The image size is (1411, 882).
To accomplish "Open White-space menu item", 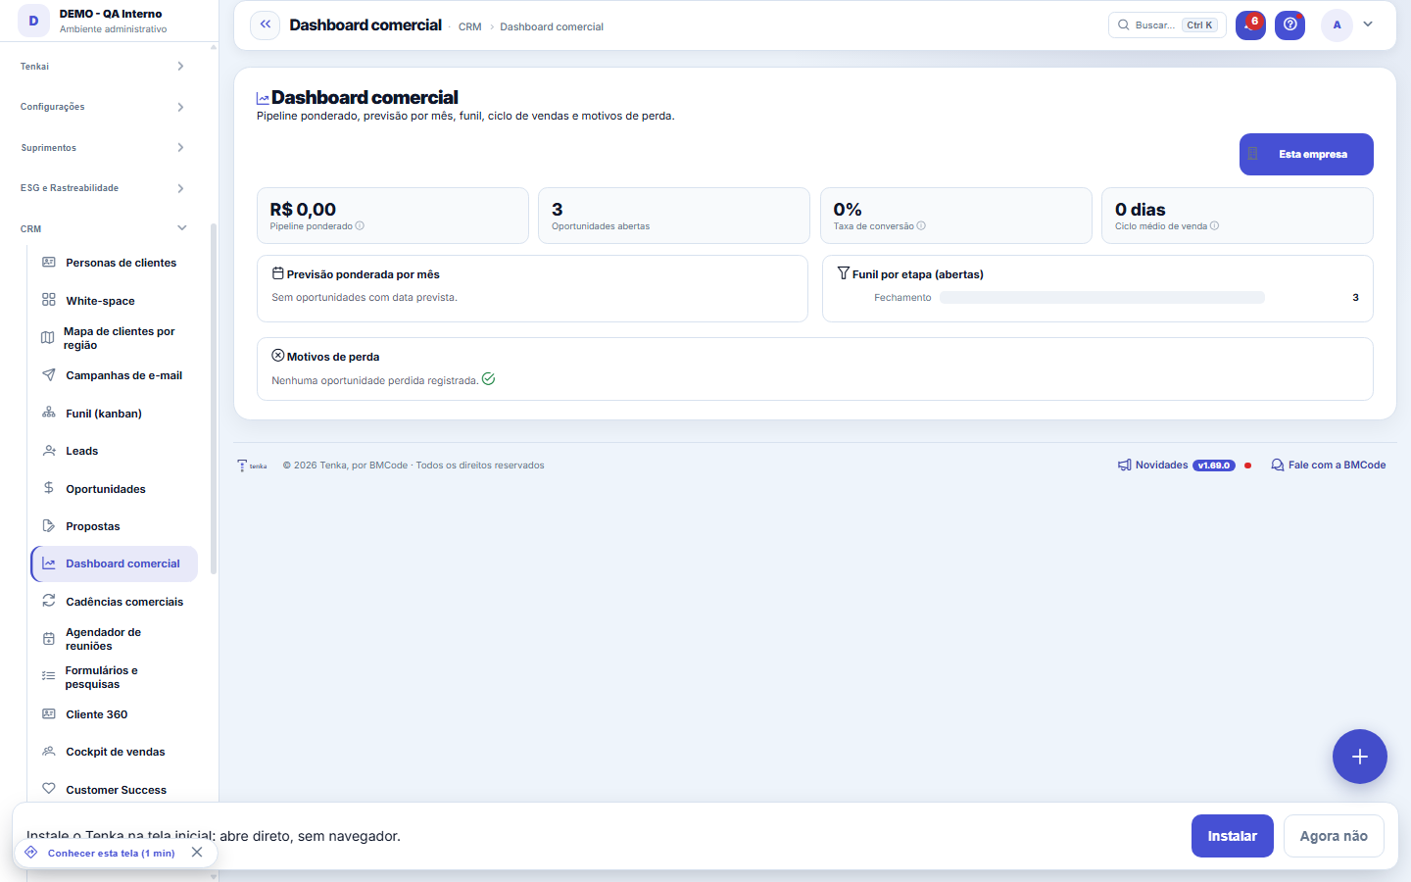I will pos(115,301).
